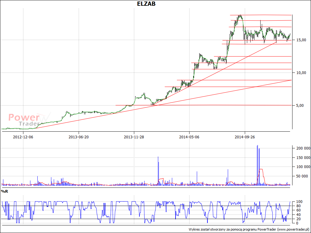Select the 2014-09-26 date label

coord(245,137)
